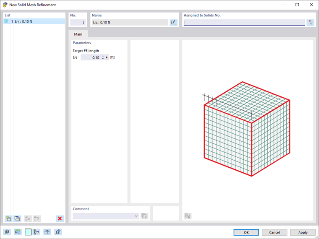The width and height of the screenshot is (319, 239).
Task: Click the '[ft]' unit label
Action: (112, 57)
